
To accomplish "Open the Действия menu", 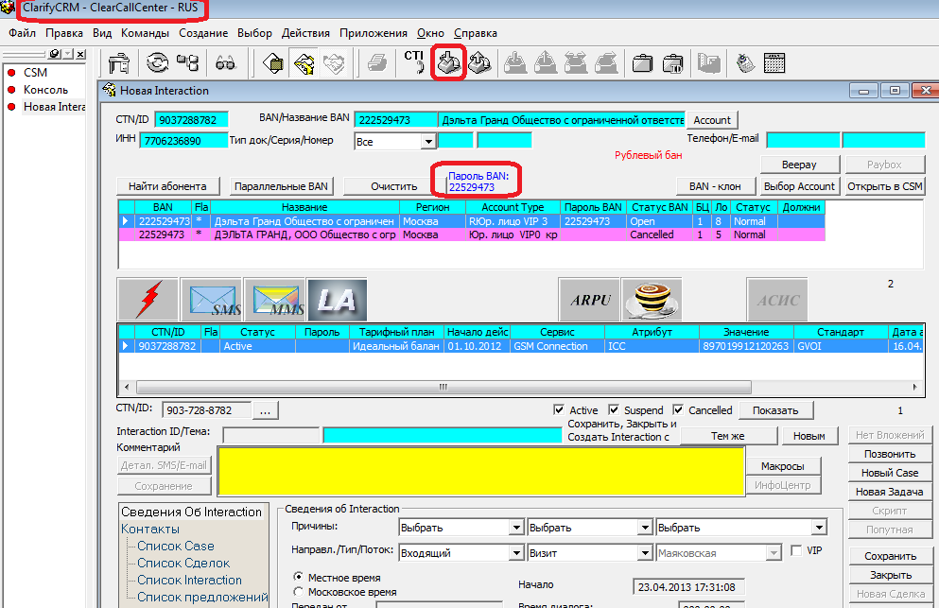I will pyautogui.click(x=305, y=33).
